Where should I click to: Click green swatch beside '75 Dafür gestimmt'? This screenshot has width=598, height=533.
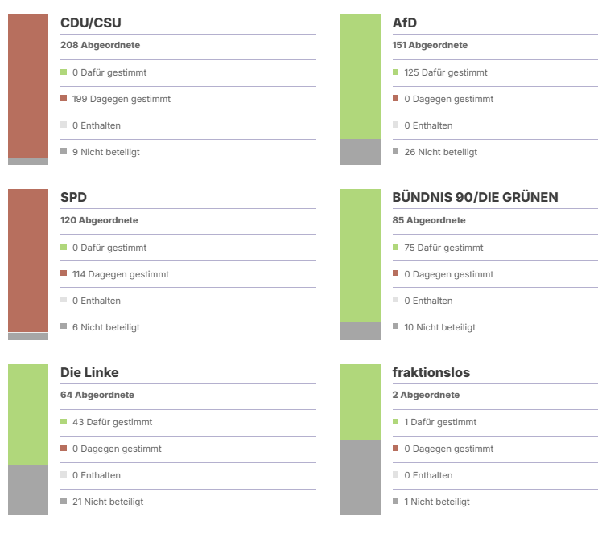396,248
